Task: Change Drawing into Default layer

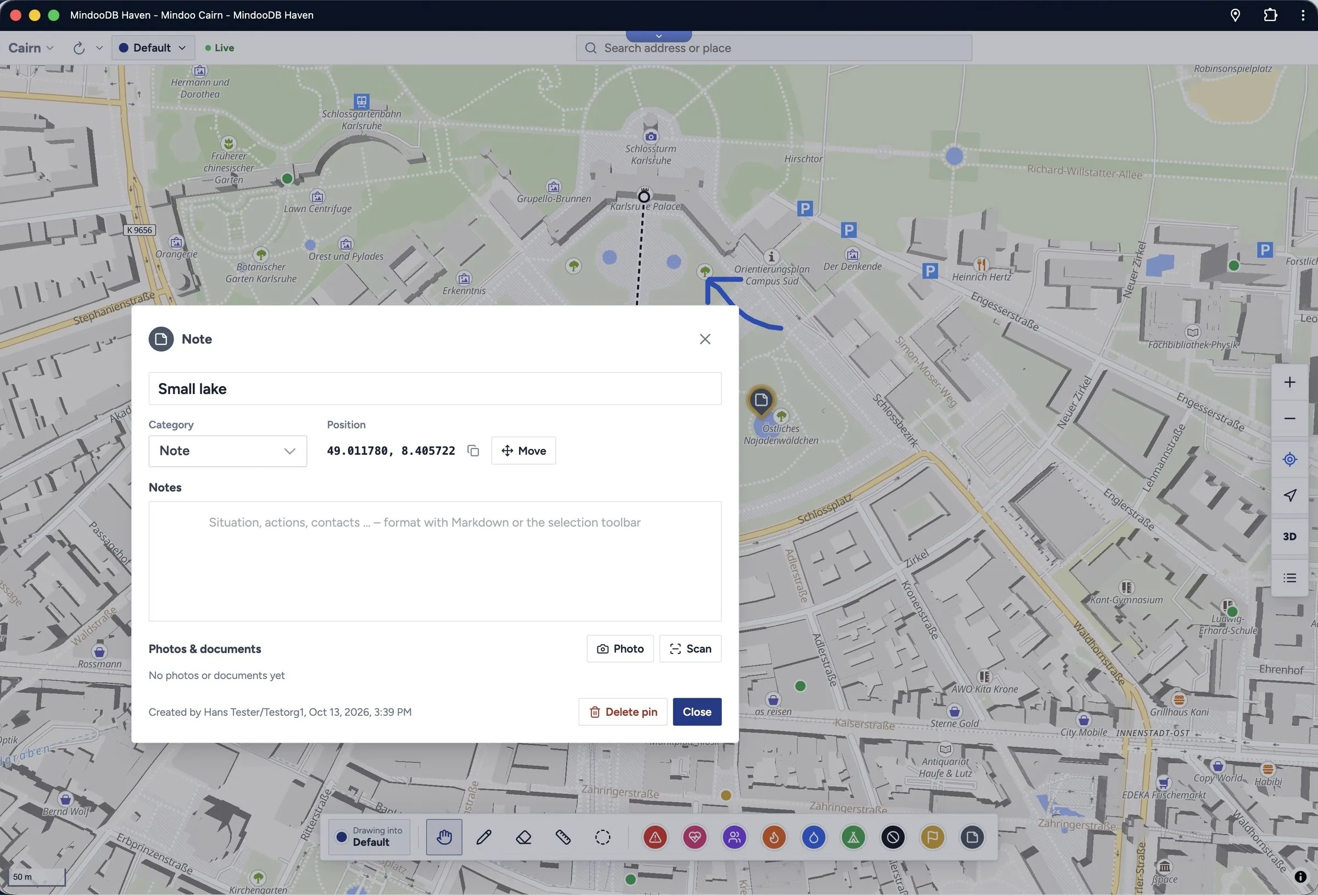Action: [x=369, y=837]
